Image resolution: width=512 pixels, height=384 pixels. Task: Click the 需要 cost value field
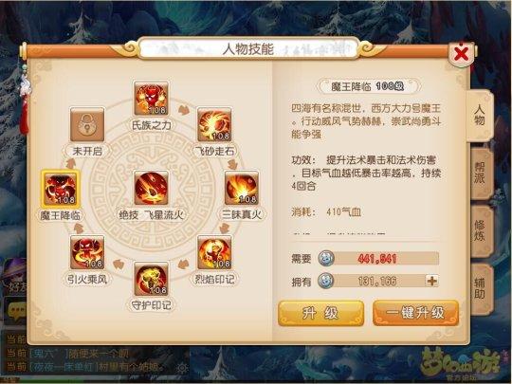(x=378, y=259)
